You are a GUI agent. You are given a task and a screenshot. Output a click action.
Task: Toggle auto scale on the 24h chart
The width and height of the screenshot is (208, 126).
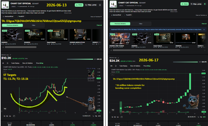point(204,117)
